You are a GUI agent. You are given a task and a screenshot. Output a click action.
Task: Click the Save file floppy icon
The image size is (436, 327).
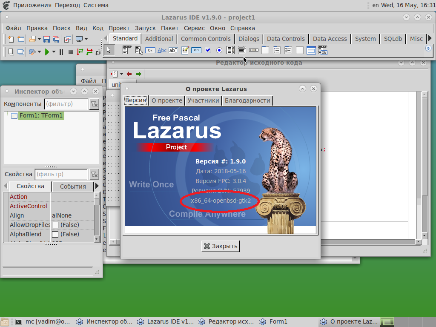click(x=47, y=39)
